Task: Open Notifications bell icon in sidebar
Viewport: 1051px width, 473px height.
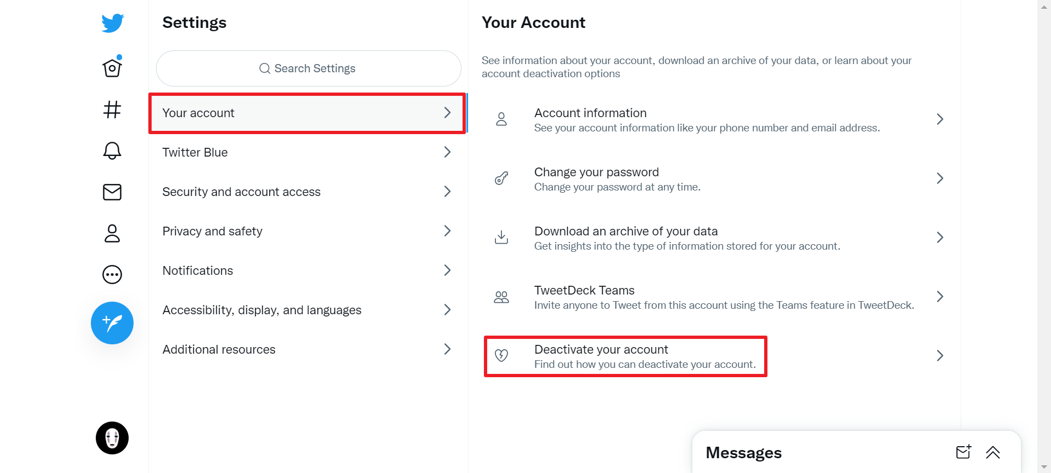Action: tap(112, 151)
